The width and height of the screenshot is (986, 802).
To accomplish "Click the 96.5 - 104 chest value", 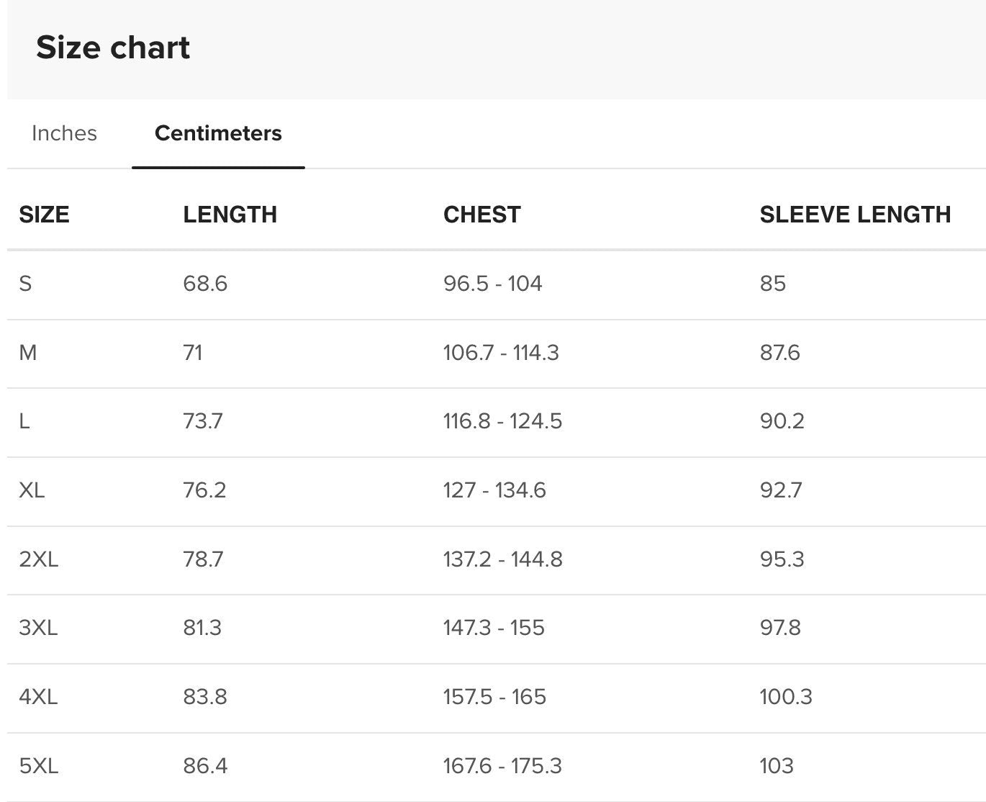I will tap(492, 284).
